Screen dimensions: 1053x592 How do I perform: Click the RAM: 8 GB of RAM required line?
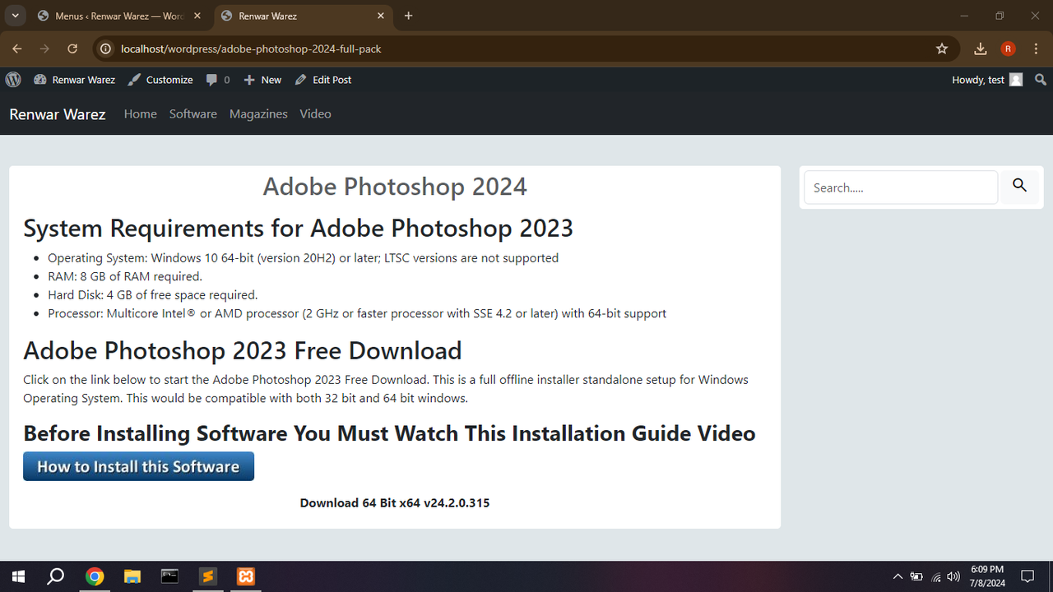tap(125, 276)
